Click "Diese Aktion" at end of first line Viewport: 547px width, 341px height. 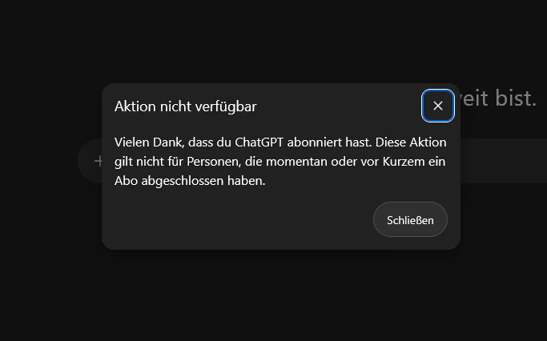pyautogui.click(x=411, y=142)
